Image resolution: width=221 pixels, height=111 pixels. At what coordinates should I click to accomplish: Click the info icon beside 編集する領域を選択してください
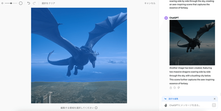point(96,108)
